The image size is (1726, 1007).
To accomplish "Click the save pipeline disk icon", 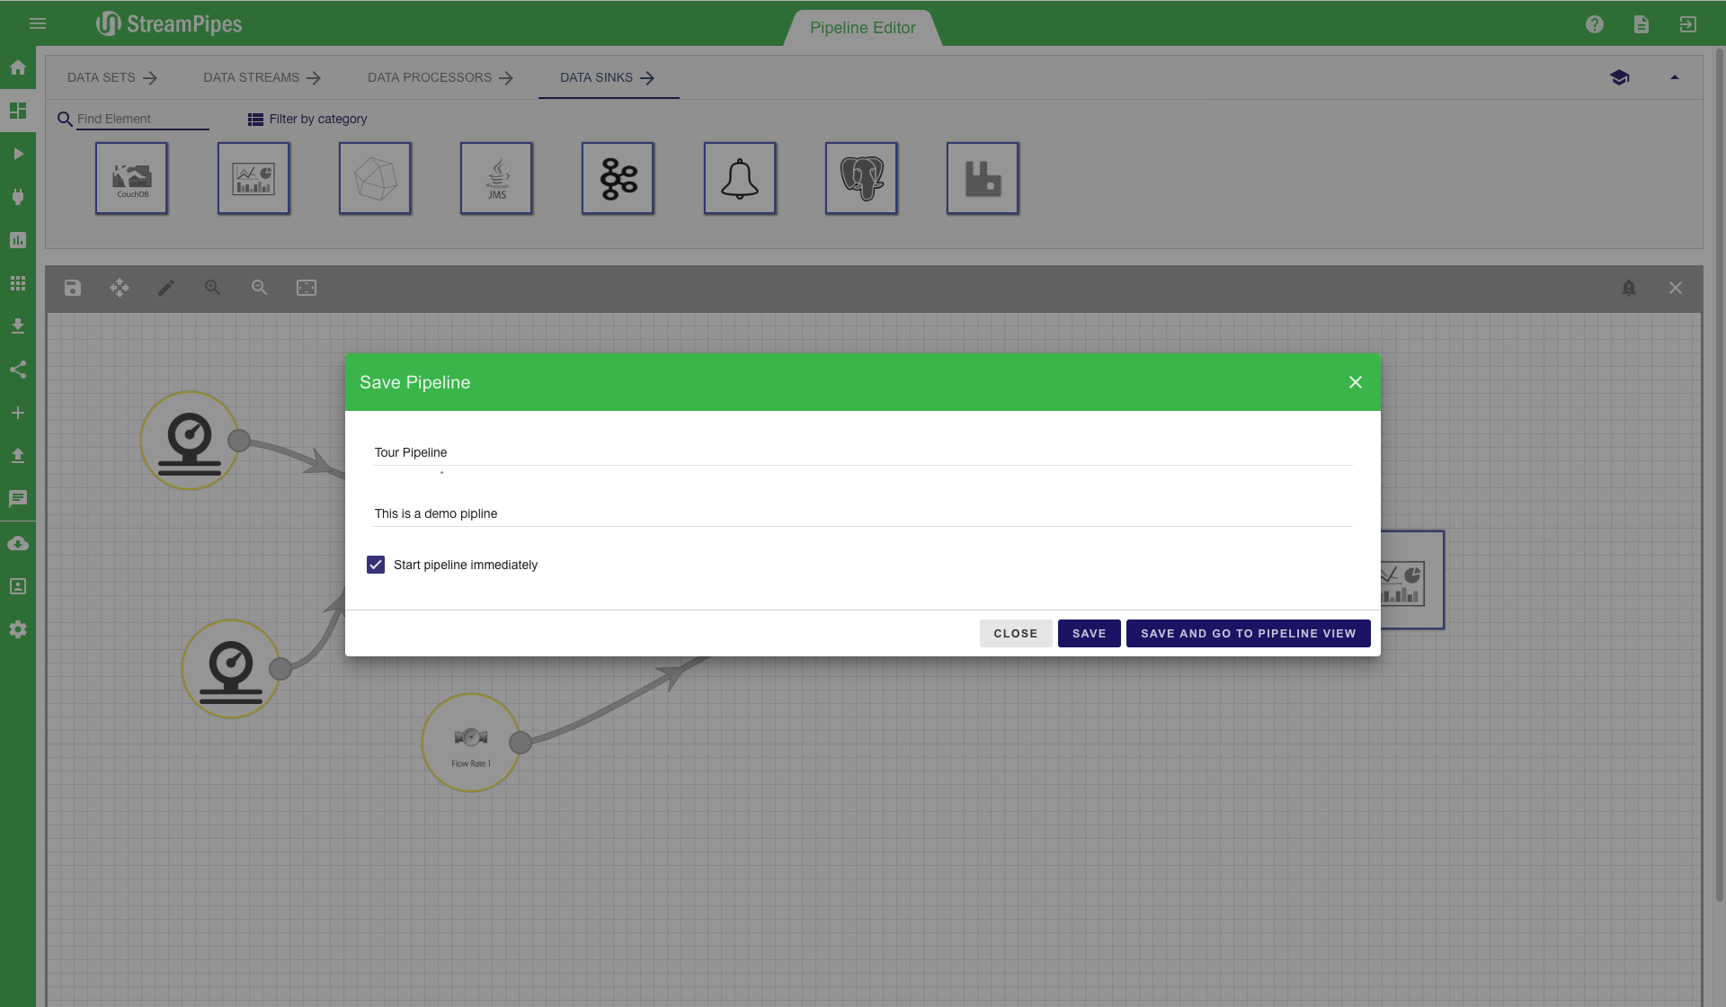I will 73,288.
